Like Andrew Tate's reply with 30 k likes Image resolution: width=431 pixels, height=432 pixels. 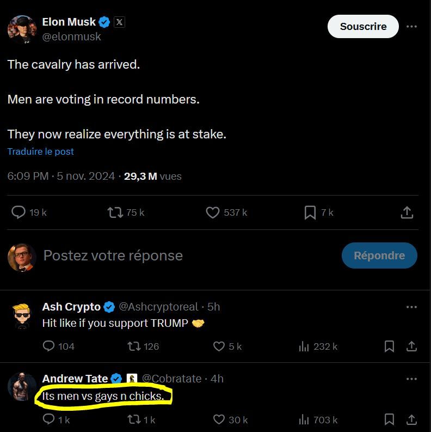pyautogui.click(x=219, y=419)
